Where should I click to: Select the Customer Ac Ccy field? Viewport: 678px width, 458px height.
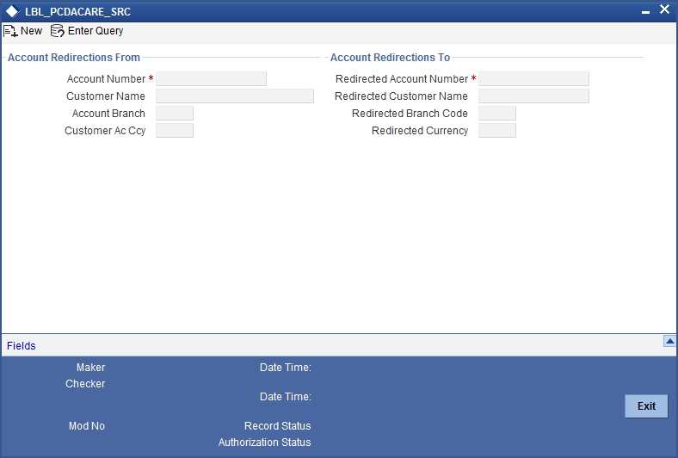pyautogui.click(x=175, y=131)
